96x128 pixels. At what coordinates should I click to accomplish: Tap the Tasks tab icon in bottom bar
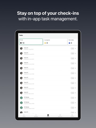48,115
